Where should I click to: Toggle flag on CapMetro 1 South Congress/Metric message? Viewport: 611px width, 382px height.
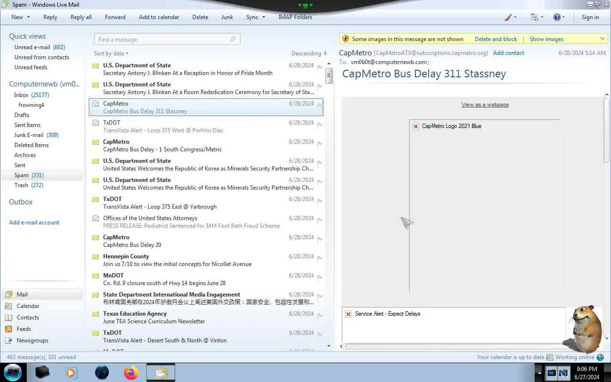tap(319, 144)
